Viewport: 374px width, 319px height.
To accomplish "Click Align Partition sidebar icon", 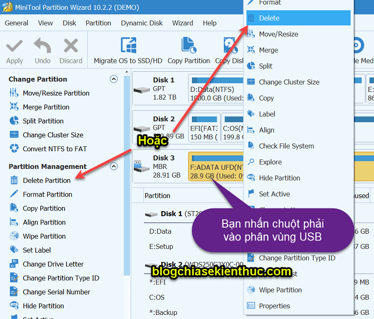I will [x=14, y=222].
